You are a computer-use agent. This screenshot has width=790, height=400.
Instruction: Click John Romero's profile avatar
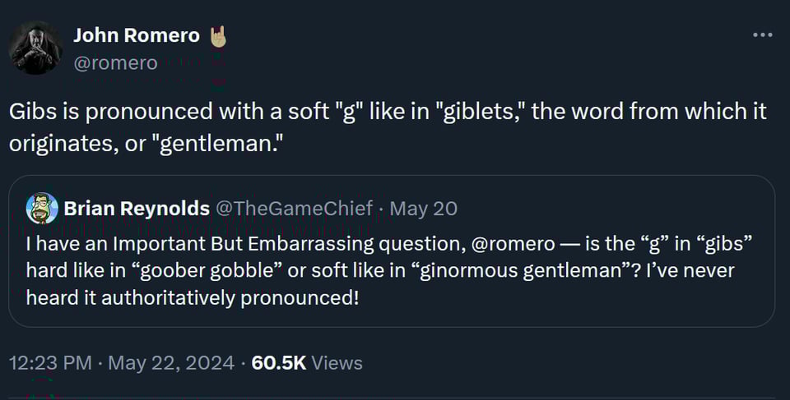(36, 48)
